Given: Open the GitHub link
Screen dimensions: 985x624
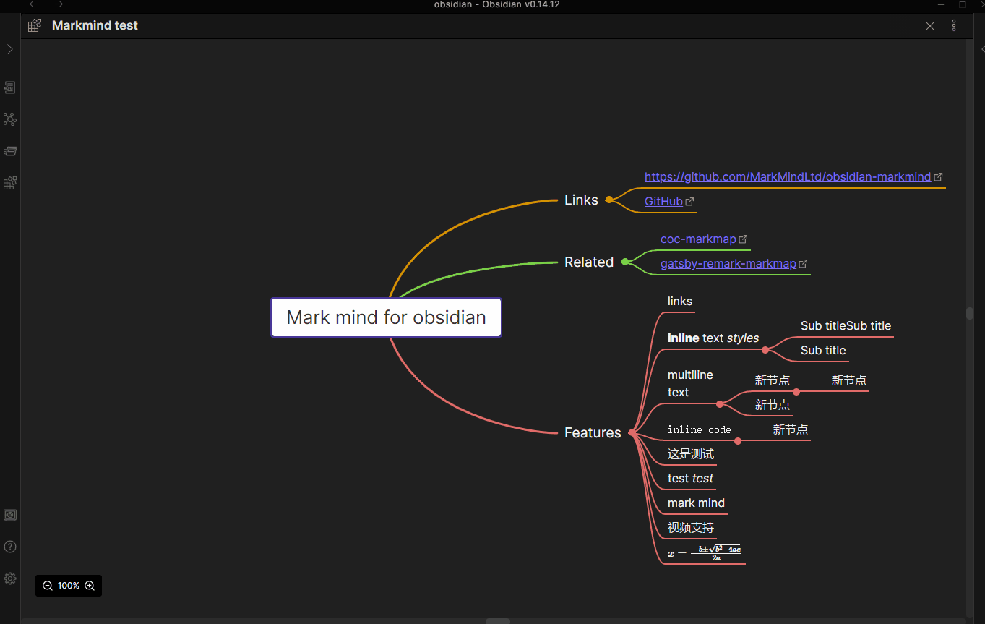Looking at the screenshot, I should pos(663,202).
